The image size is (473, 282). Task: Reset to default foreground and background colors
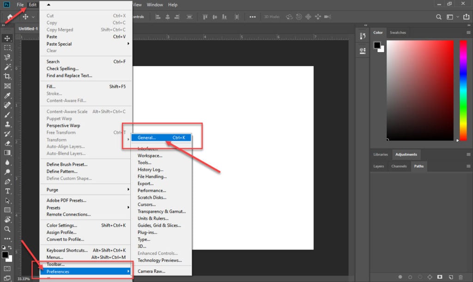4,247
